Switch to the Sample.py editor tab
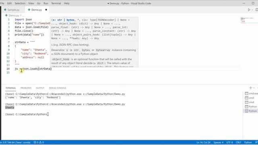This screenshot has width=258, height=145. point(13,10)
